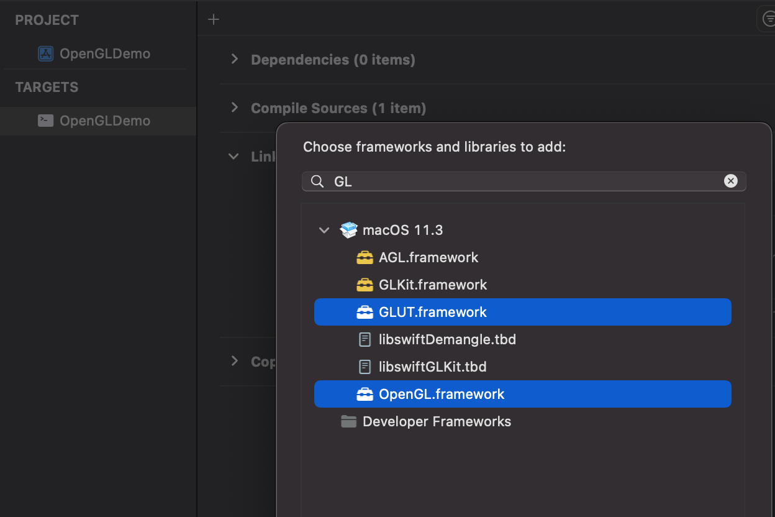This screenshot has height=517, width=775.
Task: Expand the Copy Files section chevron
Action: point(234,361)
